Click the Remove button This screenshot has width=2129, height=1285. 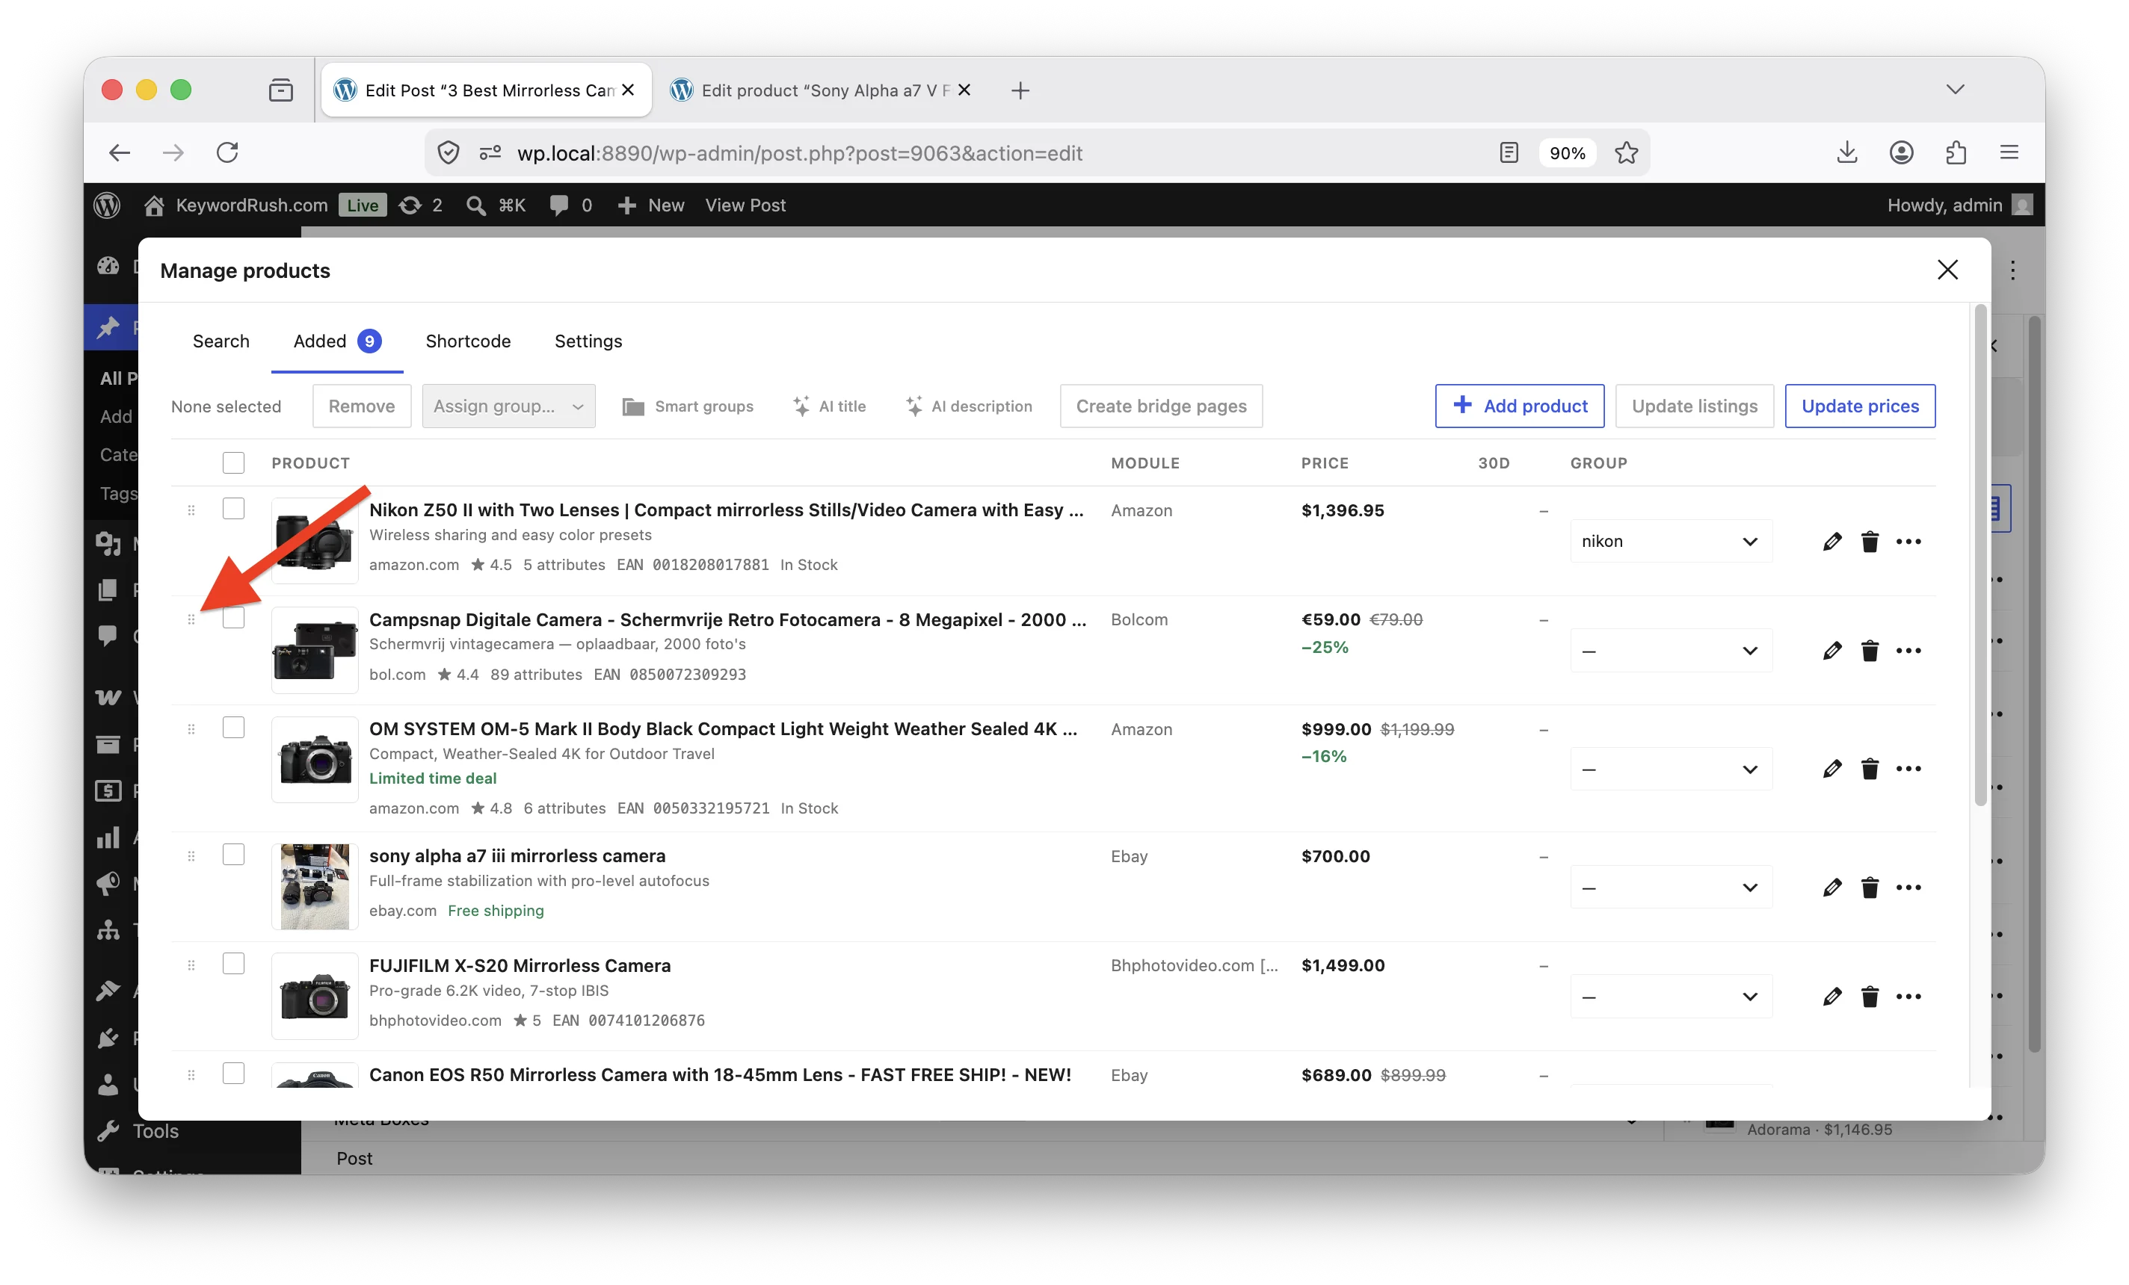point(361,406)
